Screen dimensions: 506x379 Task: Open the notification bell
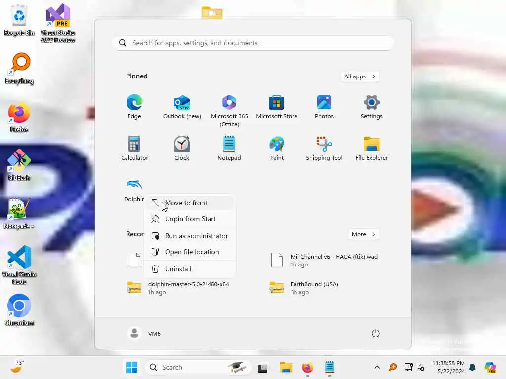click(x=472, y=367)
